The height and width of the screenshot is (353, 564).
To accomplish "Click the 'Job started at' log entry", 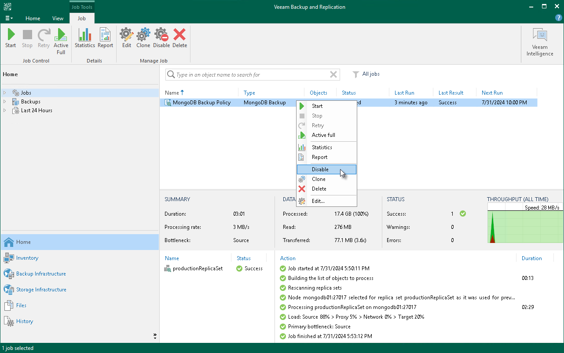I will (x=329, y=268).
